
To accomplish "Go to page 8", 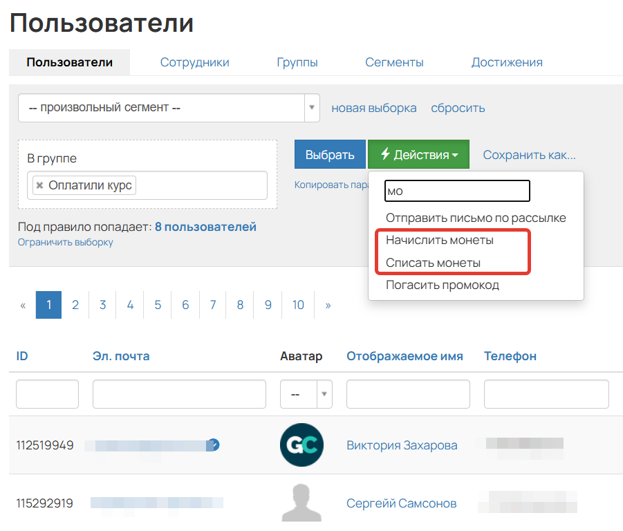I will pyautogui.click(x=240, y=305).
